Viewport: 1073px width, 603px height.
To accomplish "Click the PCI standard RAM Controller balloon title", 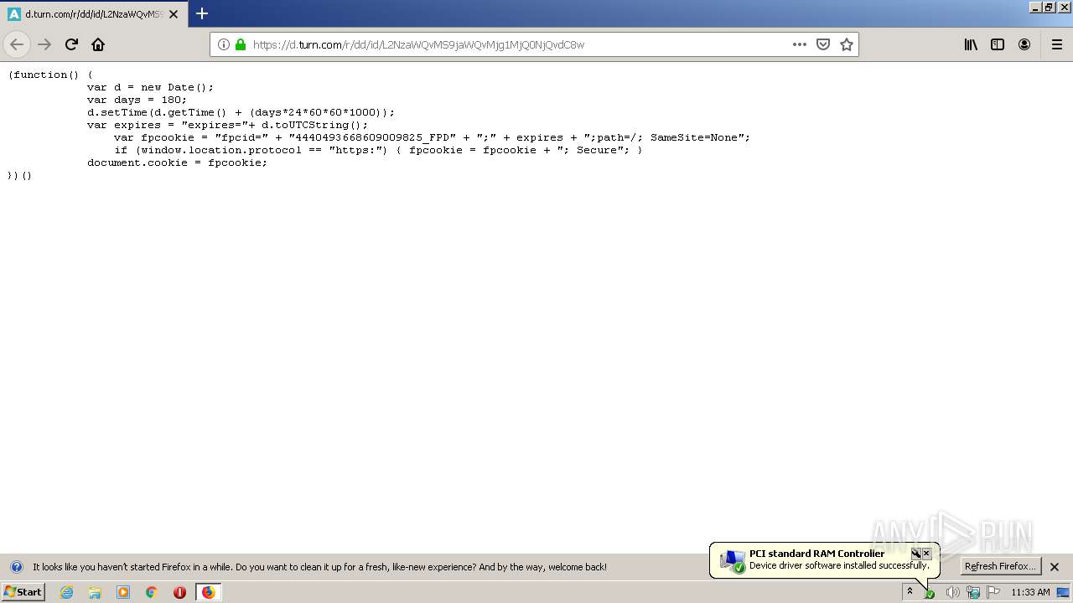I will click(x=816, y=554).
